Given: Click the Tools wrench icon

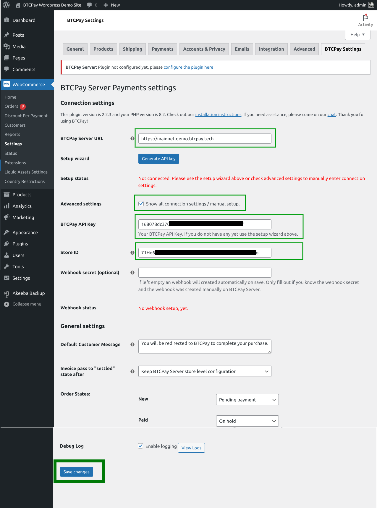Looking at the screenshot, I should 7,266.
